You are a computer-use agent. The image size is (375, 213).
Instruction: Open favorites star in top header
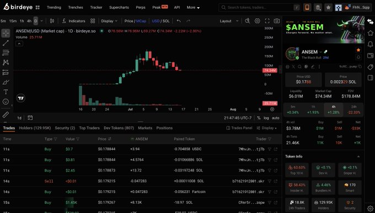click(328, 7)
